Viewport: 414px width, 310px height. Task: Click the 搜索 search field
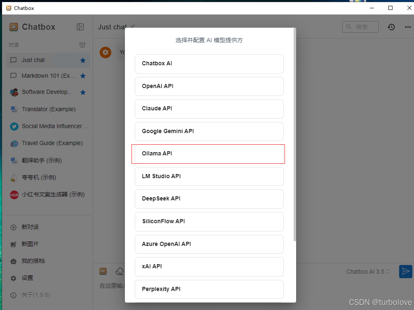point(360,27)
